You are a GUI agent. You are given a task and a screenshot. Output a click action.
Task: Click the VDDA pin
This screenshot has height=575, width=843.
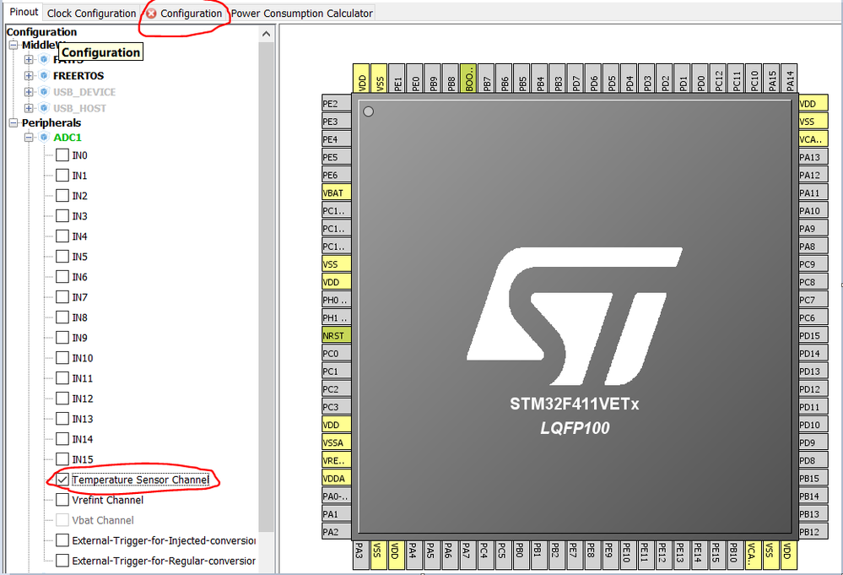[336, 478]
